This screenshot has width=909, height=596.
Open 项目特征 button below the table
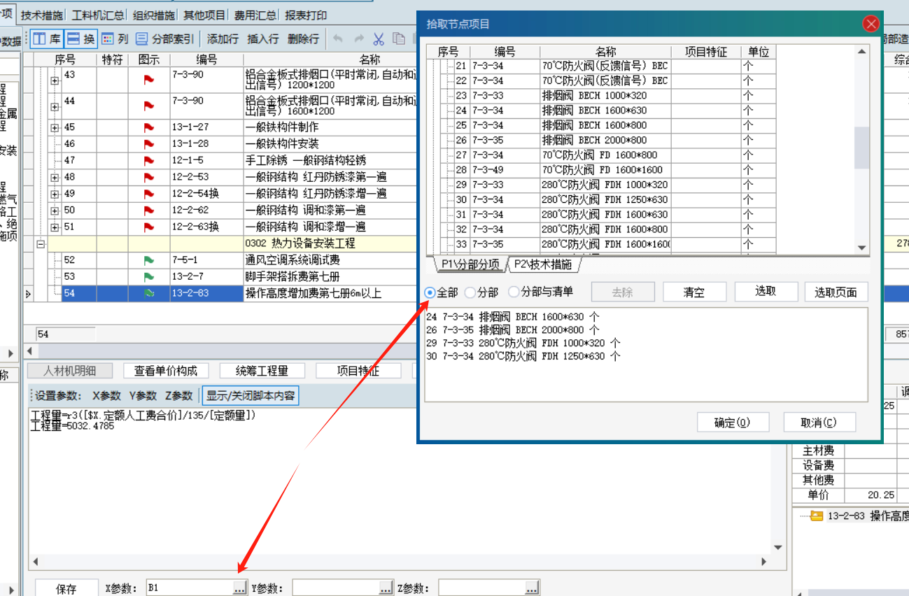tap(358, 371)
